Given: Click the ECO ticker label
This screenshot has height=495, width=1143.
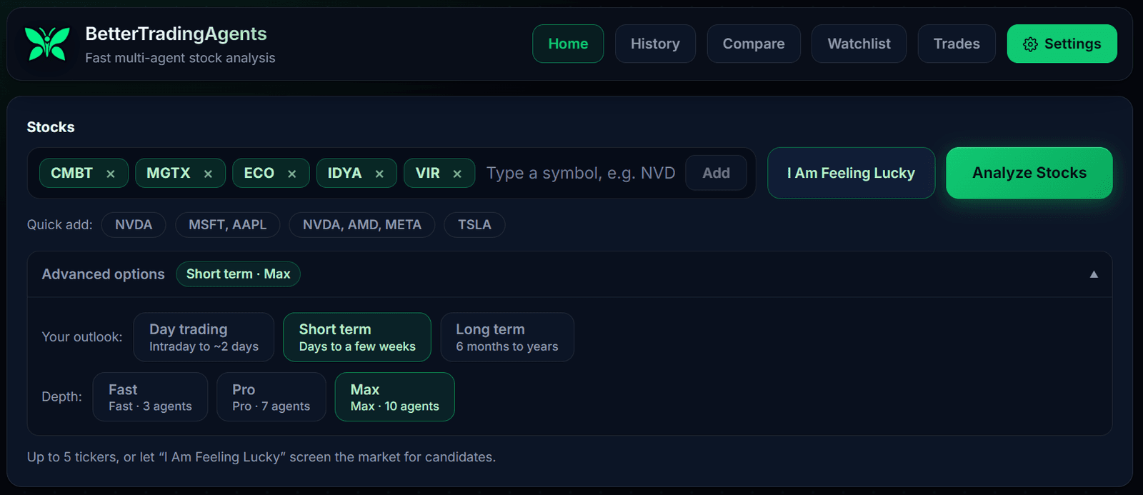Looking at the screenshot, I should point(259,173).
